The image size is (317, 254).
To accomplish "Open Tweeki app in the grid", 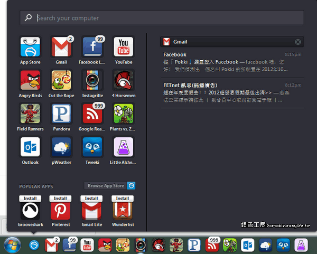I will (x=92, y=147).
